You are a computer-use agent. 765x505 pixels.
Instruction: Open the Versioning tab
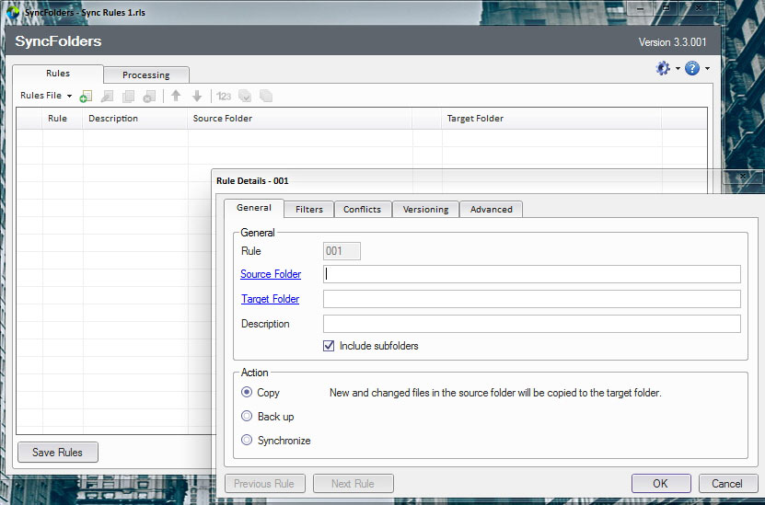(x=425, y=209)
